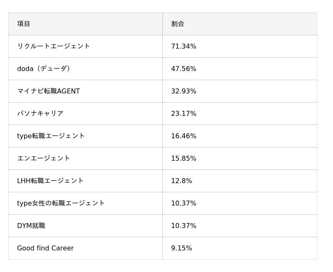Click the 15.85% percentage

(x=184, y=158)
